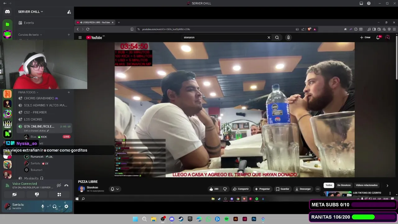Click Guardar save button
398x224 pixels.
tap(282, 189)
